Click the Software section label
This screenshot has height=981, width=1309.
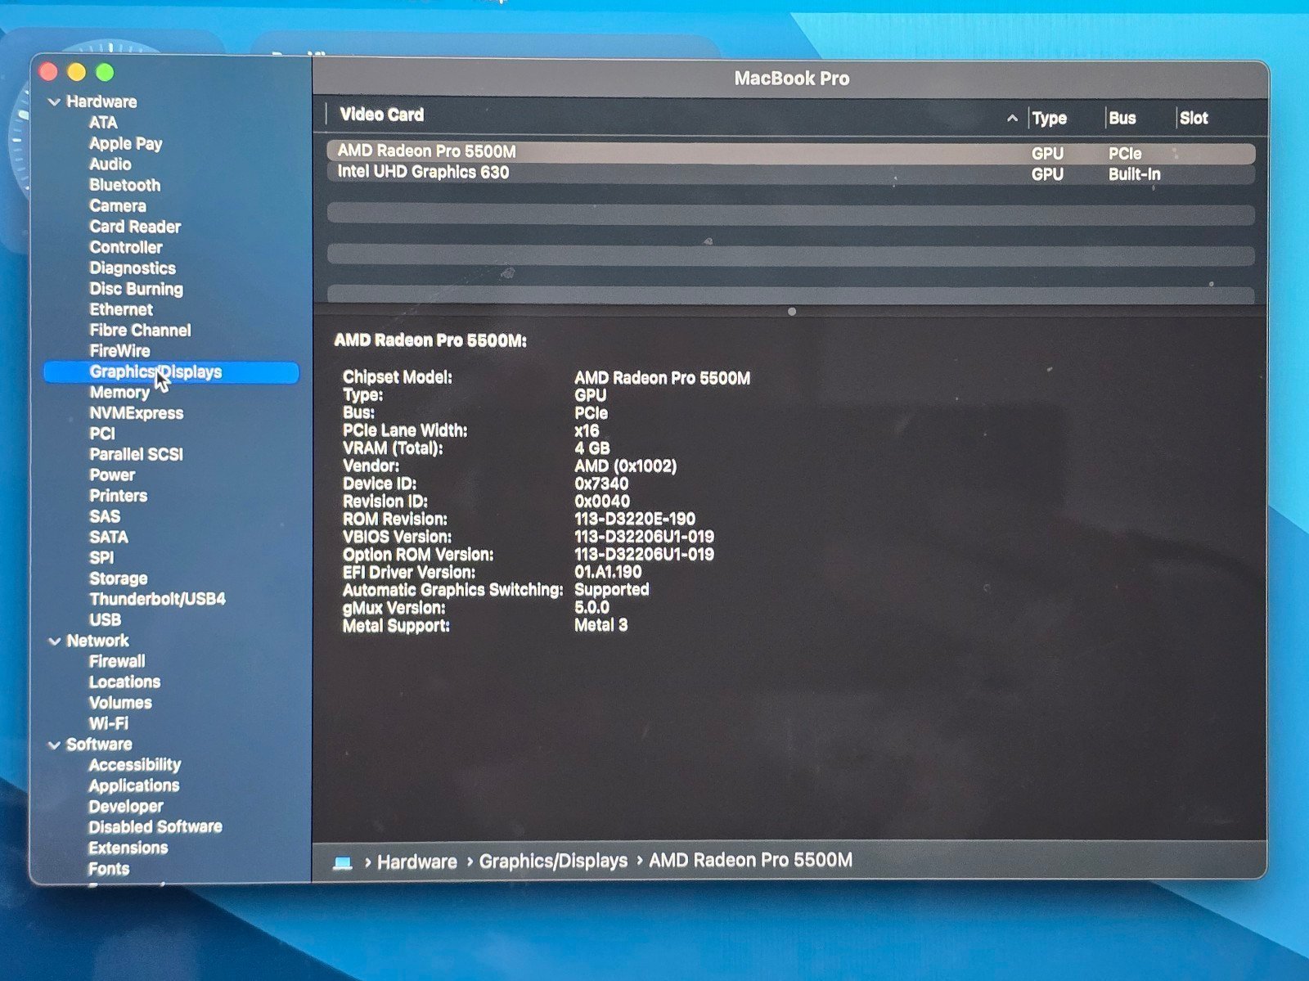99,745
